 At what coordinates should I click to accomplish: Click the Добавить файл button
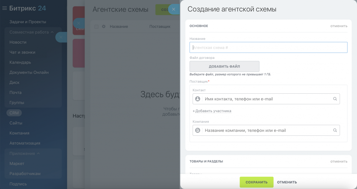point(224,66)
